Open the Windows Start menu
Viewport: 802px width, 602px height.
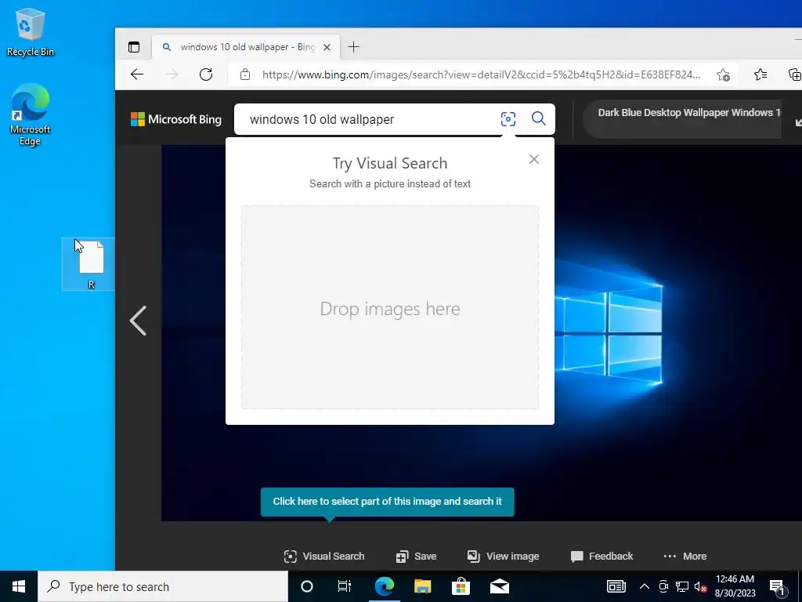click(x=19, y=586)
